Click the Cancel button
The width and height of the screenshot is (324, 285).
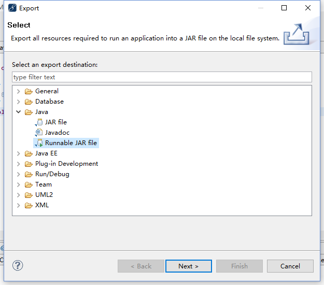point(290,266)
